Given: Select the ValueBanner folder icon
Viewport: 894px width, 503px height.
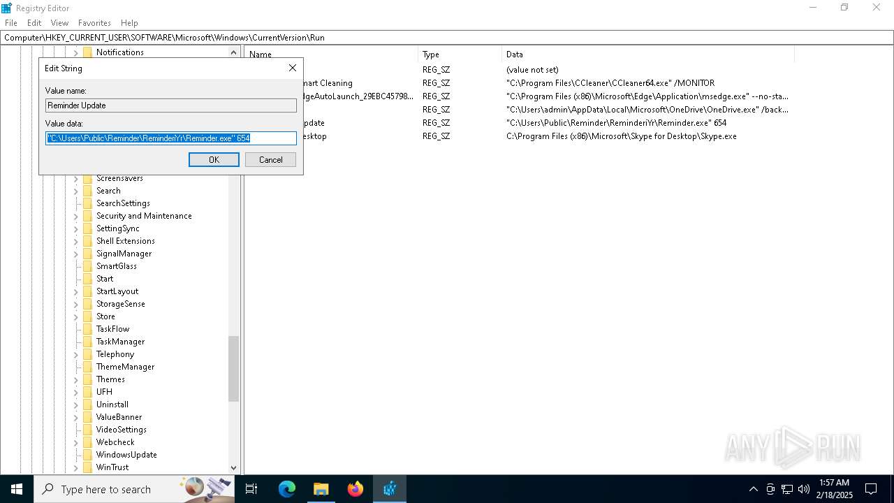Looking at the screenshot, I should (87, 417).
